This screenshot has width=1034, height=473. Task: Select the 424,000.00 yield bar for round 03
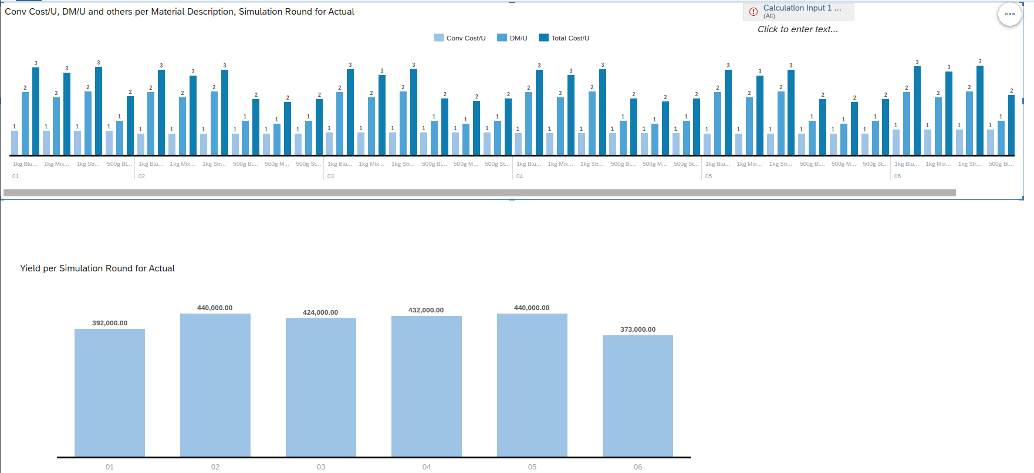coord(321,387)
